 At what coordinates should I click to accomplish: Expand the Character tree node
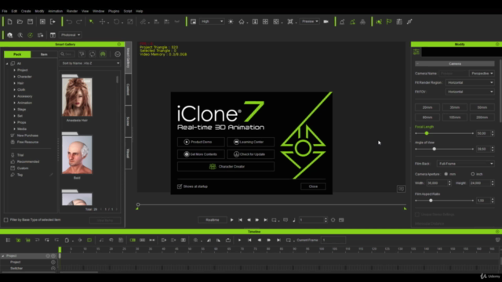point(14,77)
